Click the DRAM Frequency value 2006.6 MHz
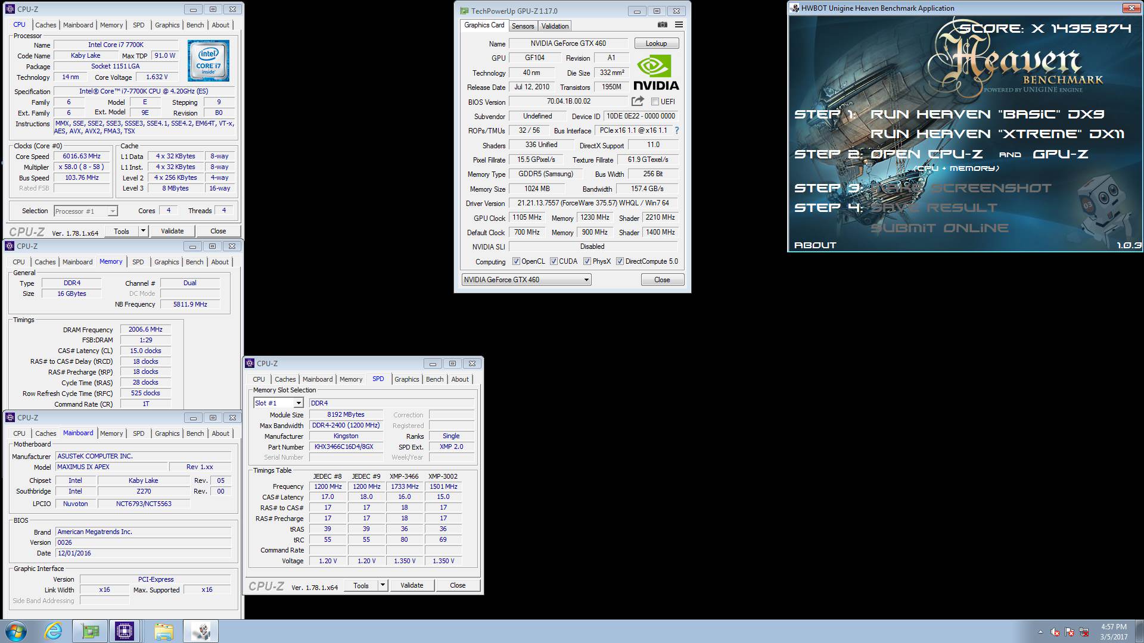 tap(145, 329)
